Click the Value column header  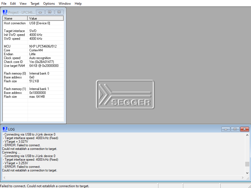click(x=46, y=18)
